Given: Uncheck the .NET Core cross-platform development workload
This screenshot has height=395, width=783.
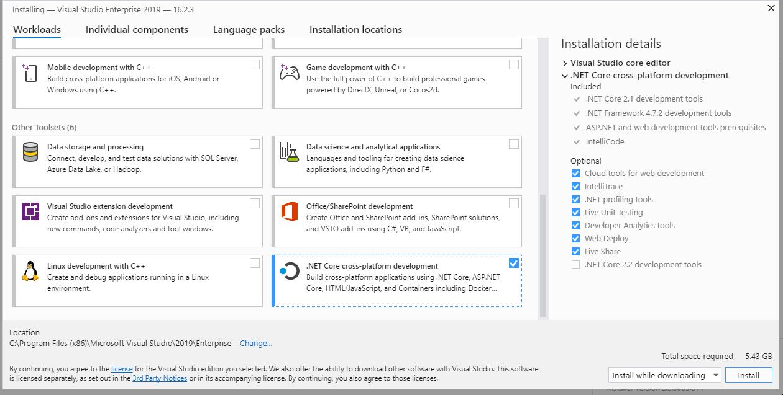Looking at the screenshot, I should (513, 263).
